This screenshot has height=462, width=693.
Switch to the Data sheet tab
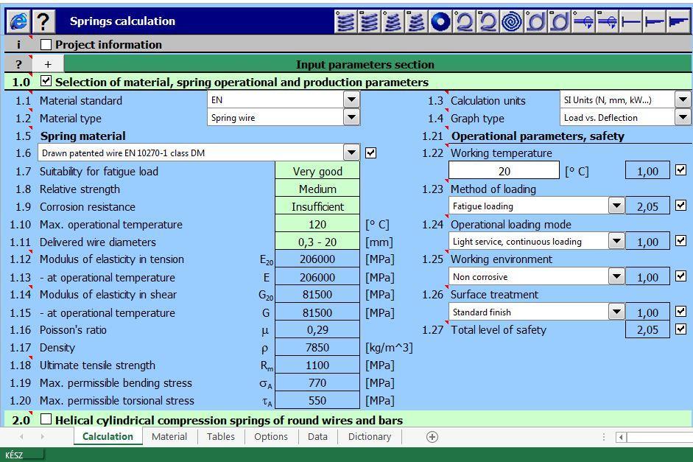(317, 436)
